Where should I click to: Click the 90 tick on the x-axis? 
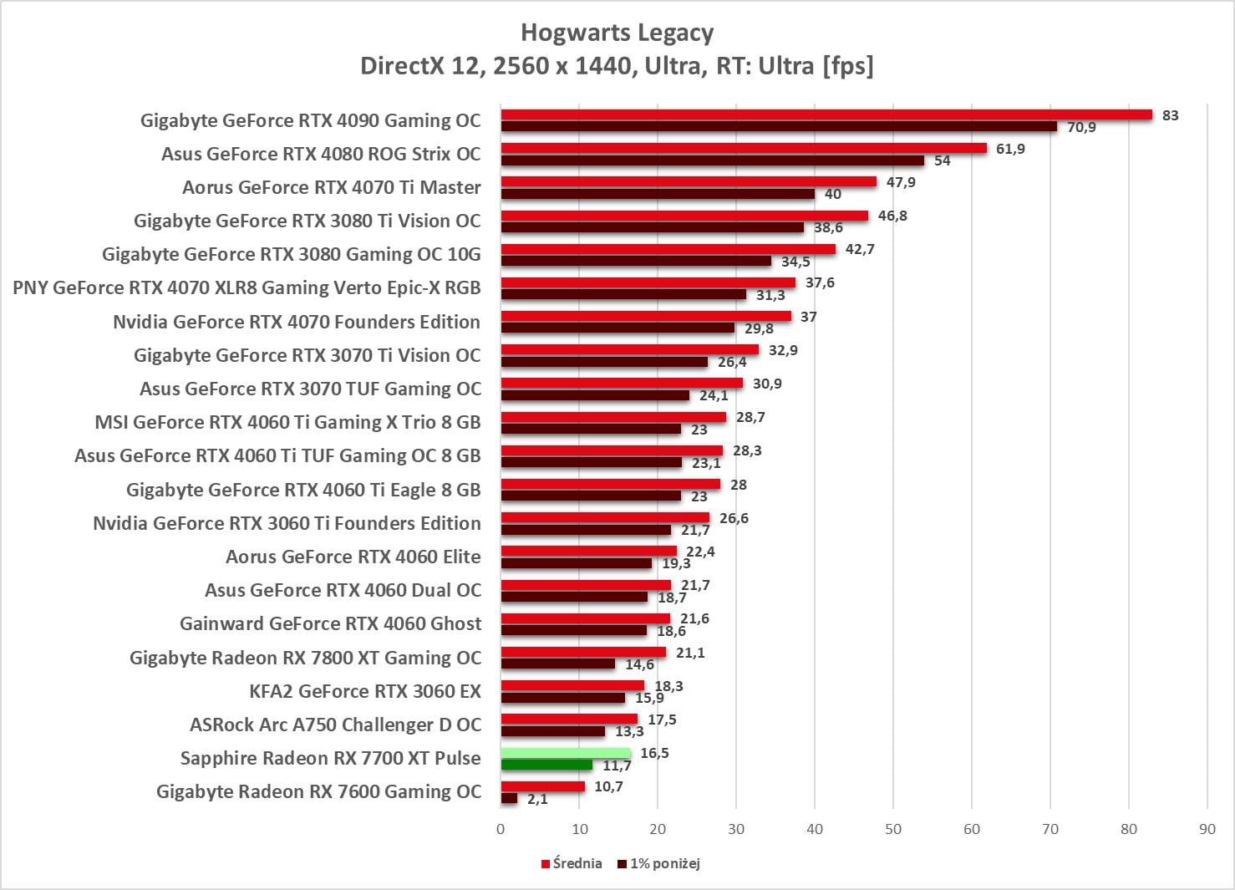coord(1207,829)
